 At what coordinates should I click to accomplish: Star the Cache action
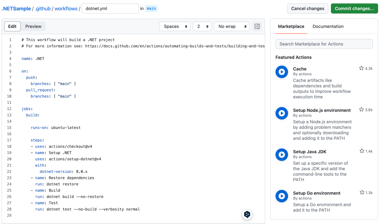pos(361,68)
